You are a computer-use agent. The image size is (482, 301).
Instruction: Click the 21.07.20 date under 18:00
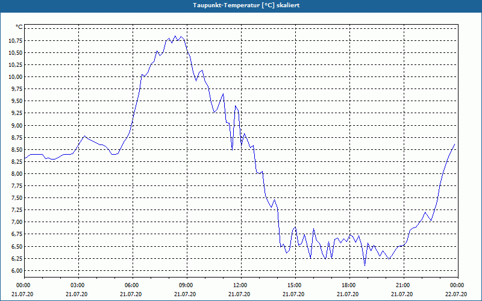click(348, 294)
